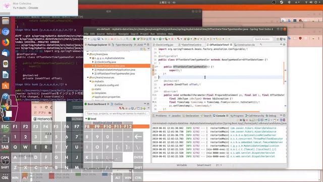The height and width of the screenshot is (182, 323).
Task: Minimize the Package Explorer view
Action: tap(145, 44)
